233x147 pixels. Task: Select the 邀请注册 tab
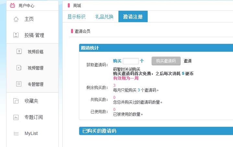(133, 17)
